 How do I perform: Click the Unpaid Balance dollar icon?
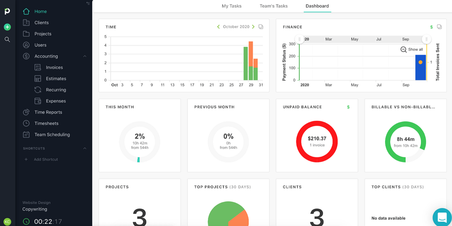348,107
